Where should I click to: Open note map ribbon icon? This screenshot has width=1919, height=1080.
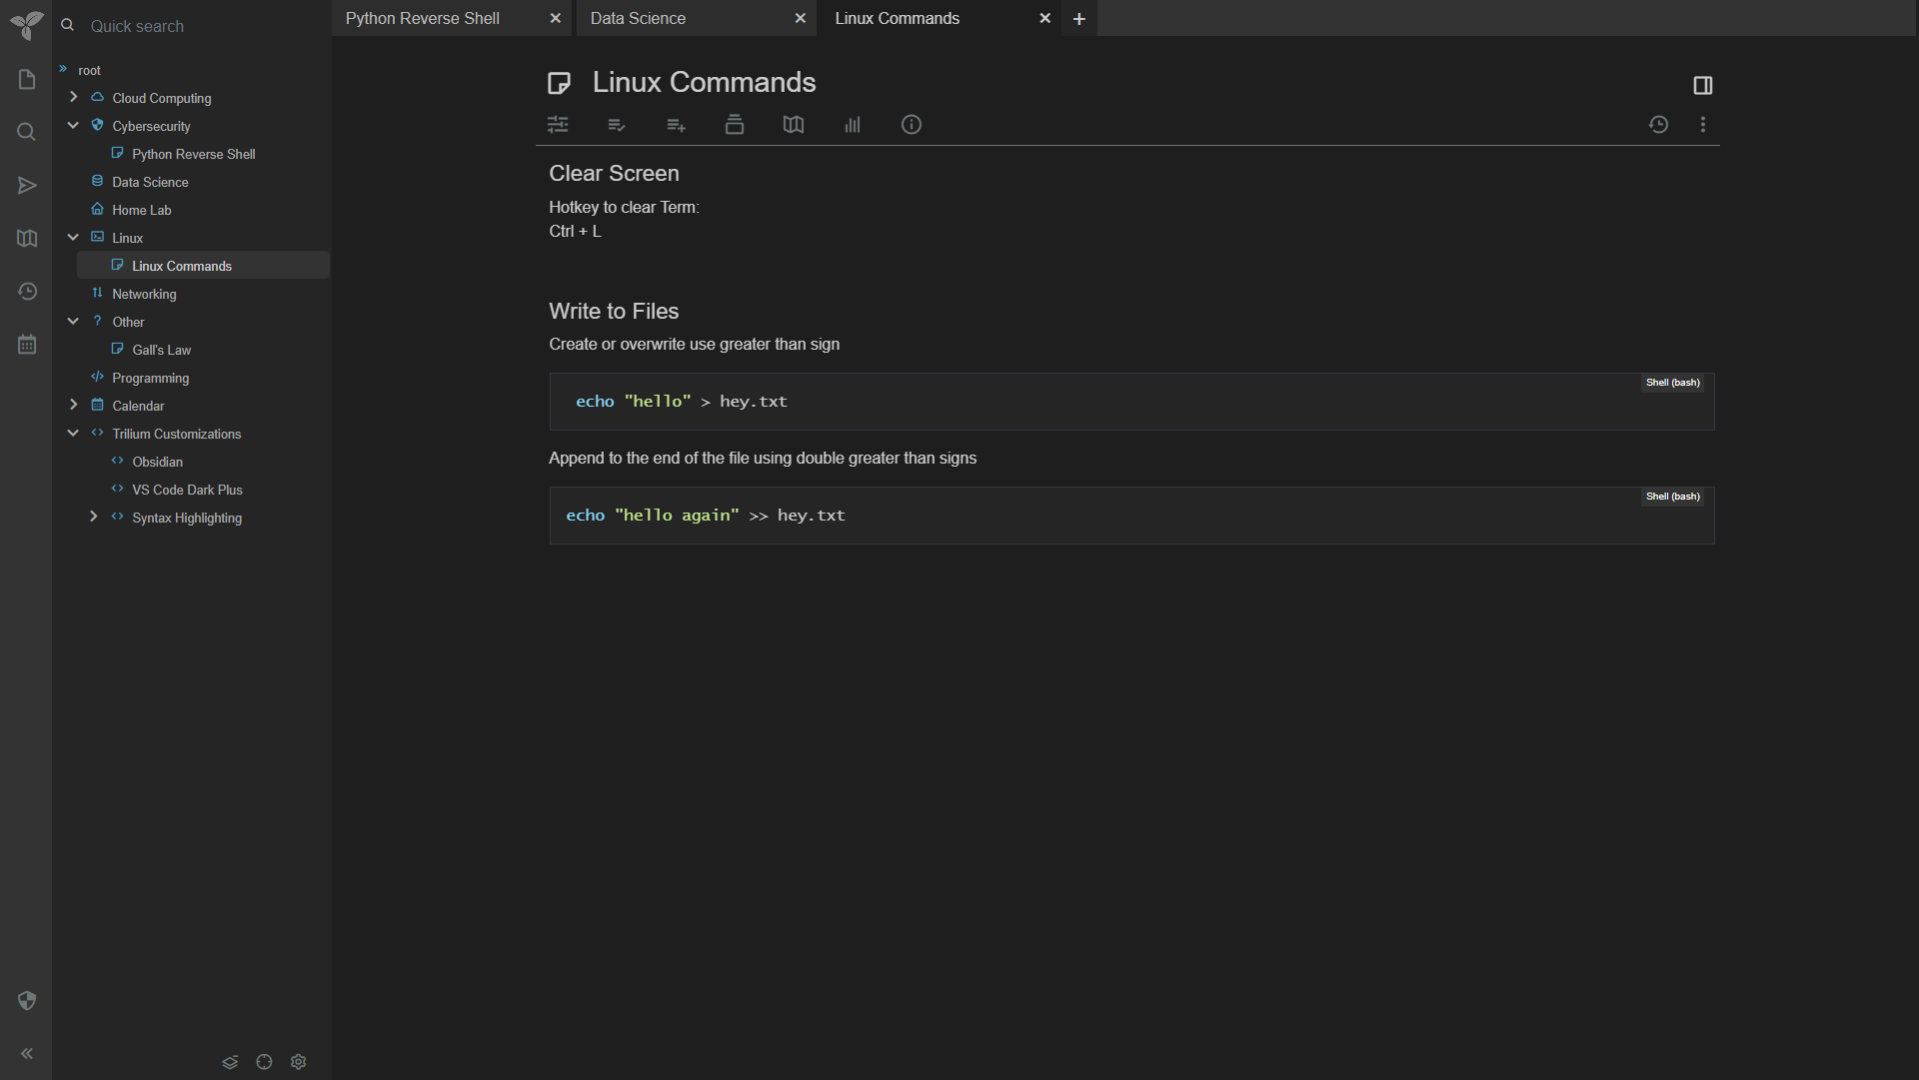pyautogui.click(x=793, y=125)
